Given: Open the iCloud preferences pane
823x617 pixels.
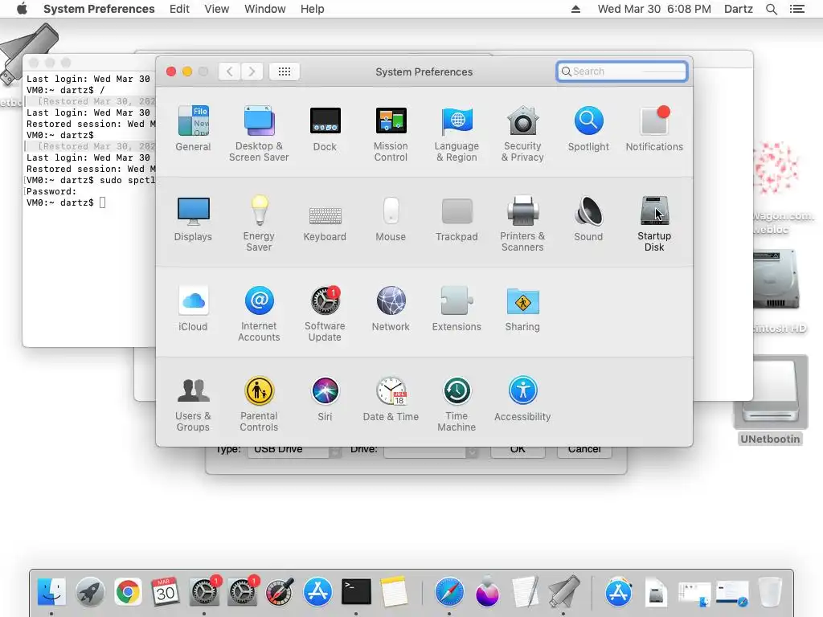Looking at the screenshot, I should (193, 309).
